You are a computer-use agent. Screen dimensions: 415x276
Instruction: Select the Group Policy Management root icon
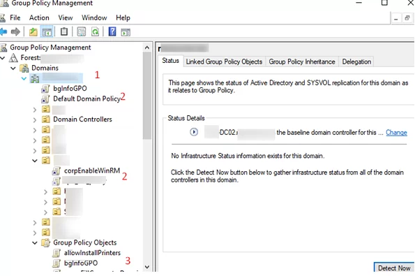coord(3,48)
